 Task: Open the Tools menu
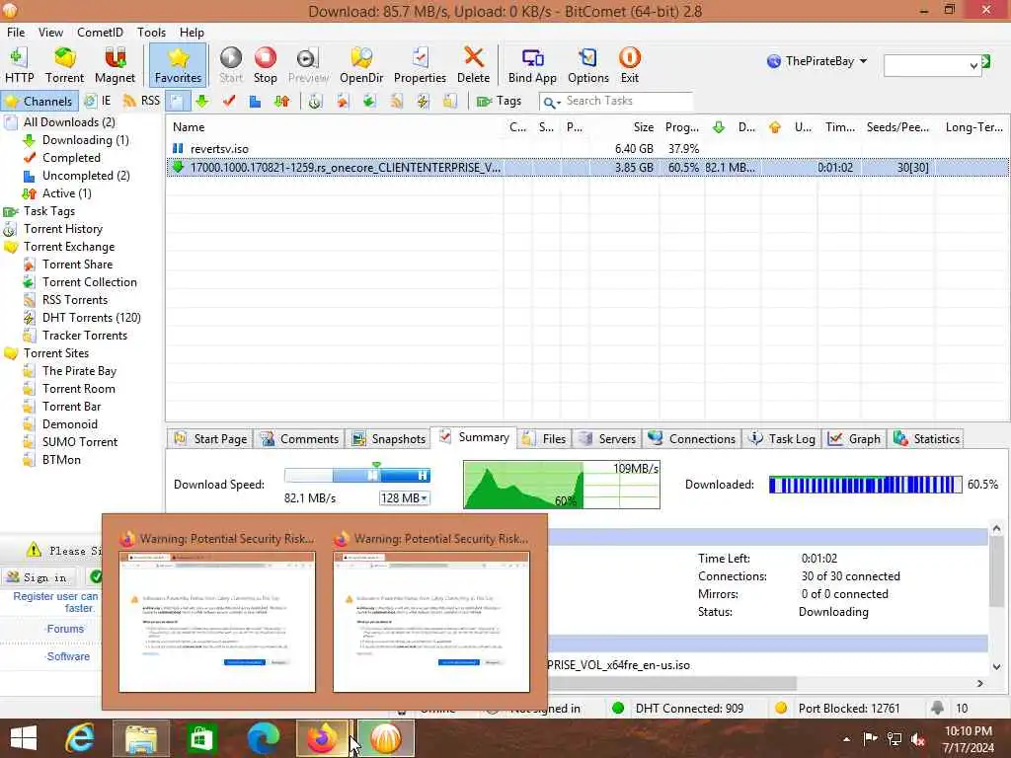[151, 33]
